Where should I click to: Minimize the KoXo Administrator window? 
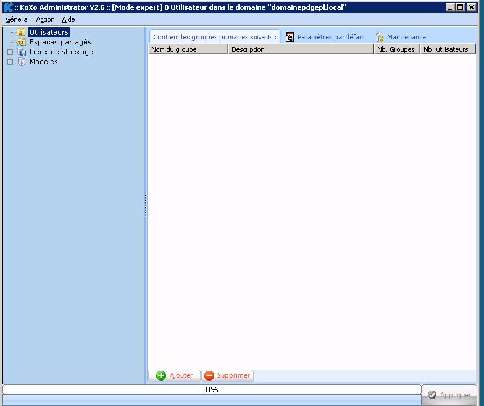click(450, 7)
